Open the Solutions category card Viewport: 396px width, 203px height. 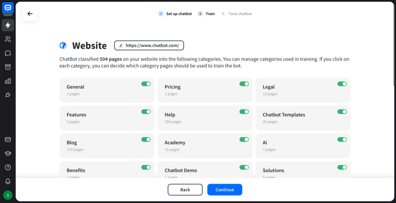pos(303,170)
